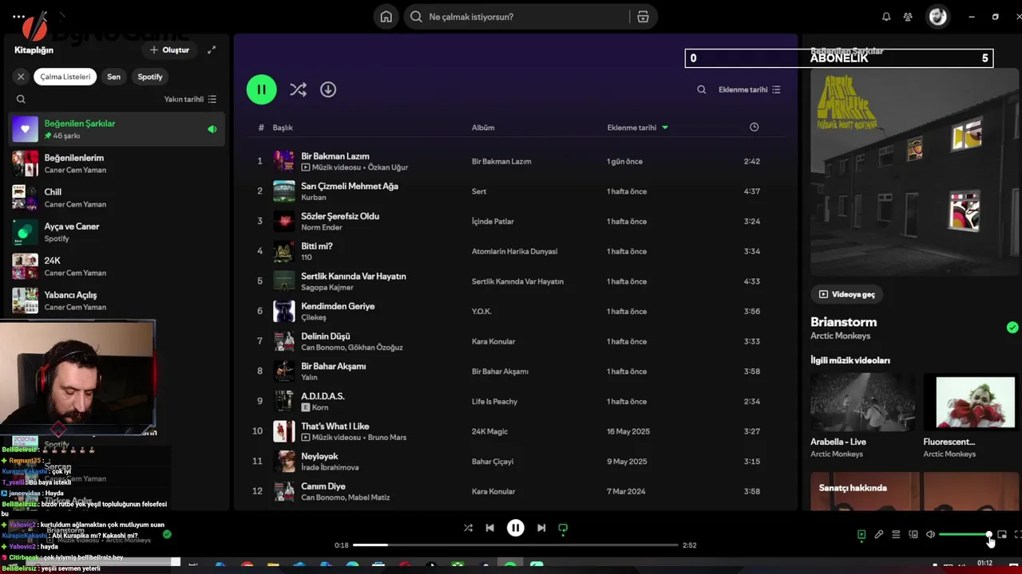Download the Beğenilen Şarkılar playlist

tap(328, 89)
